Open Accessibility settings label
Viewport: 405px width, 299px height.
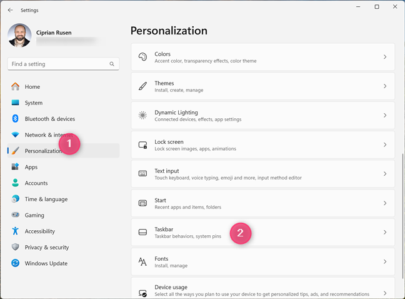pos(40,231)
